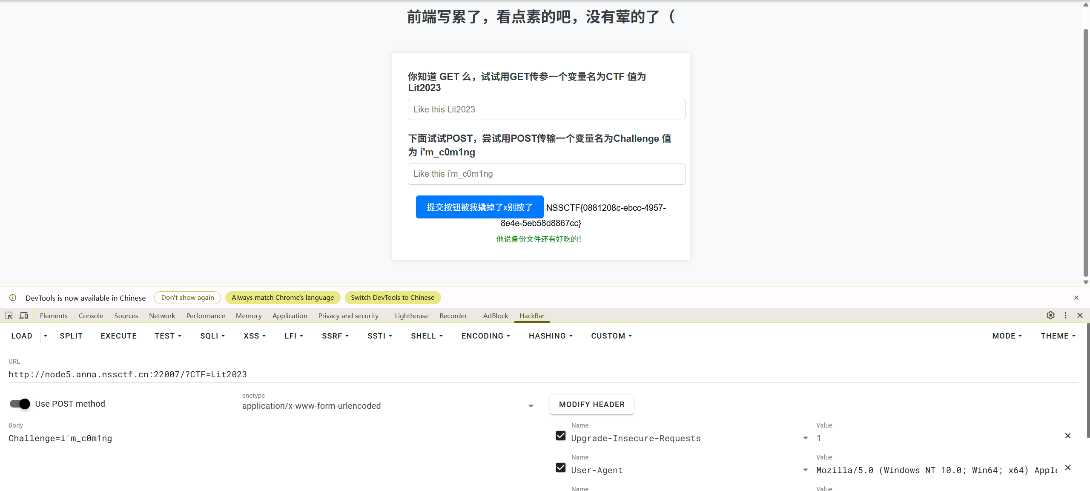
Task: Switch to the Console tab
Action: [91, 316]
